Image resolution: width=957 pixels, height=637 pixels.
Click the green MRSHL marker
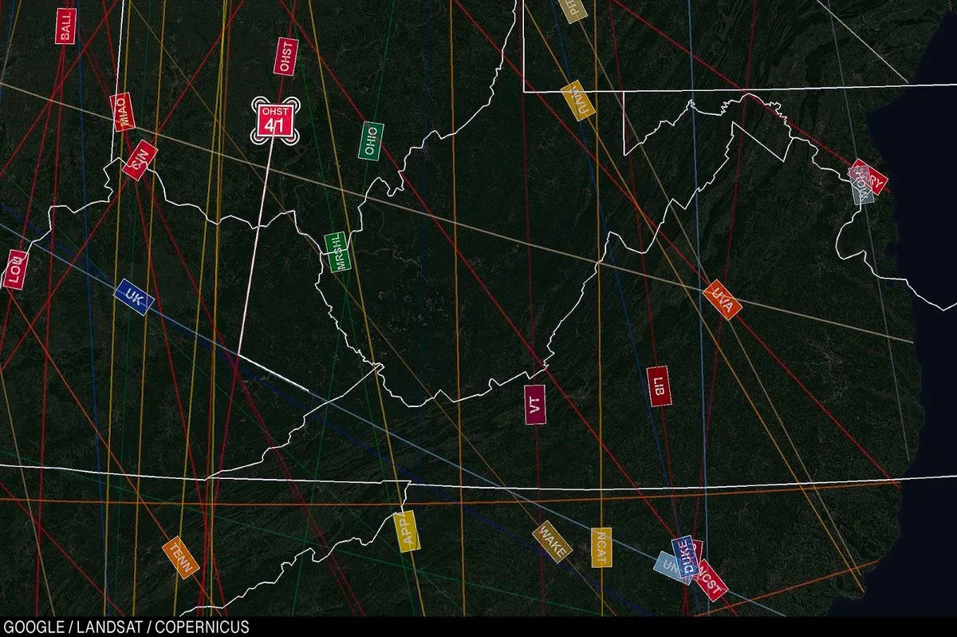pyautogui.click(x=337, y=252)
